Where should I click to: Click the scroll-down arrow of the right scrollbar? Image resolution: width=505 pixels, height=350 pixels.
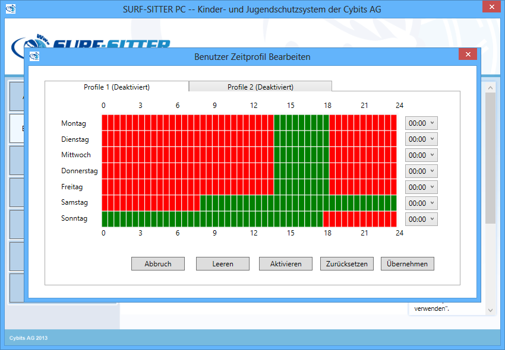point(490,310)
